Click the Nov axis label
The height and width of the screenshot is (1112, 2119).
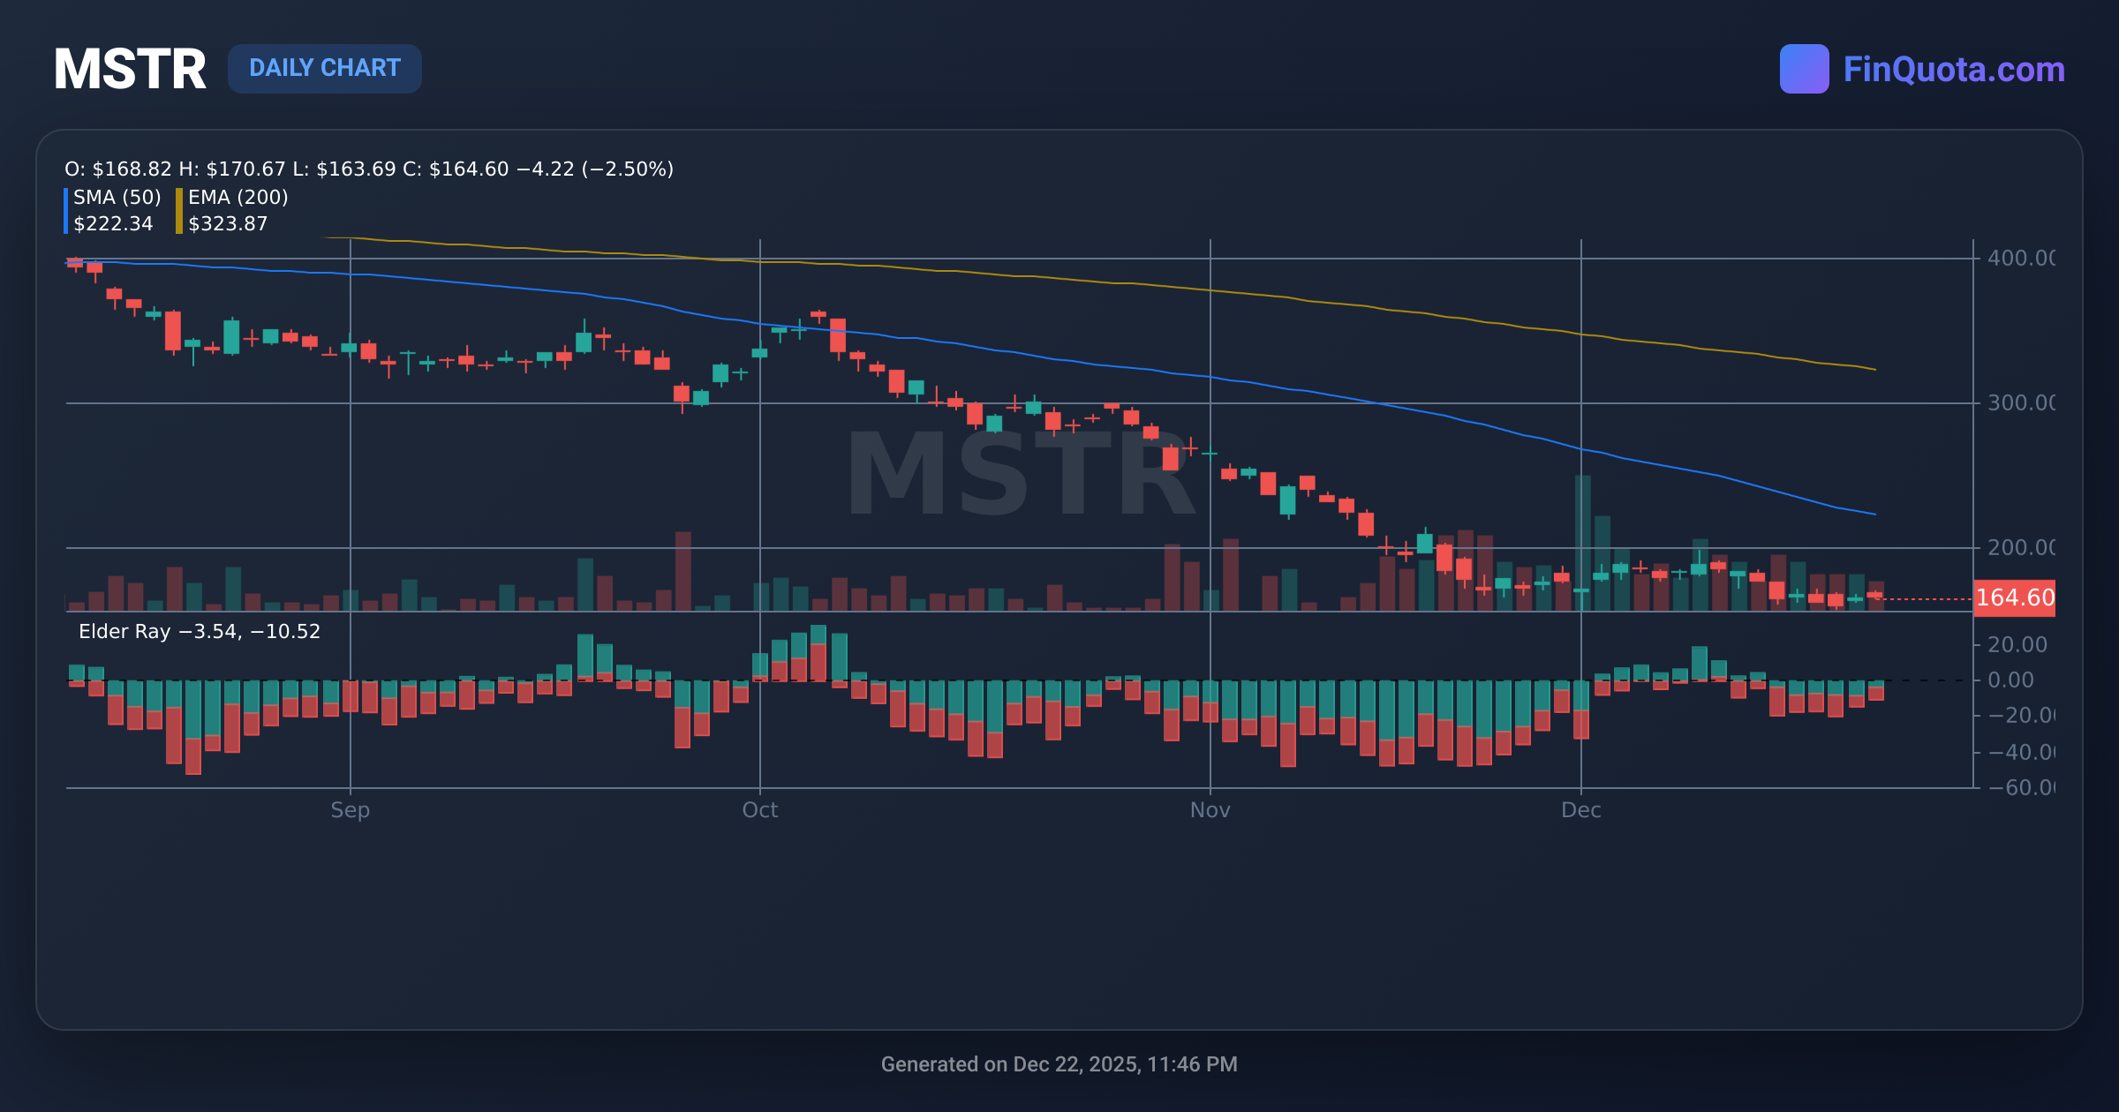click(1210, 809)
